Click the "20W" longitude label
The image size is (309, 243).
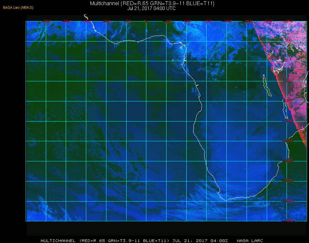pyautogui.click(x=67, y=21)
